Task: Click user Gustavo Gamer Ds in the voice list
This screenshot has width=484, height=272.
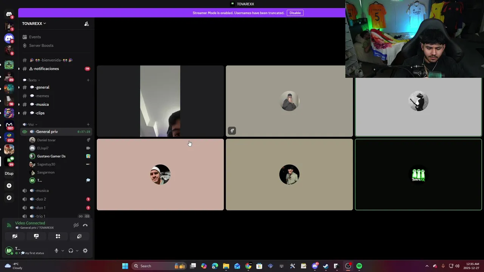Action: pos(60,156)
